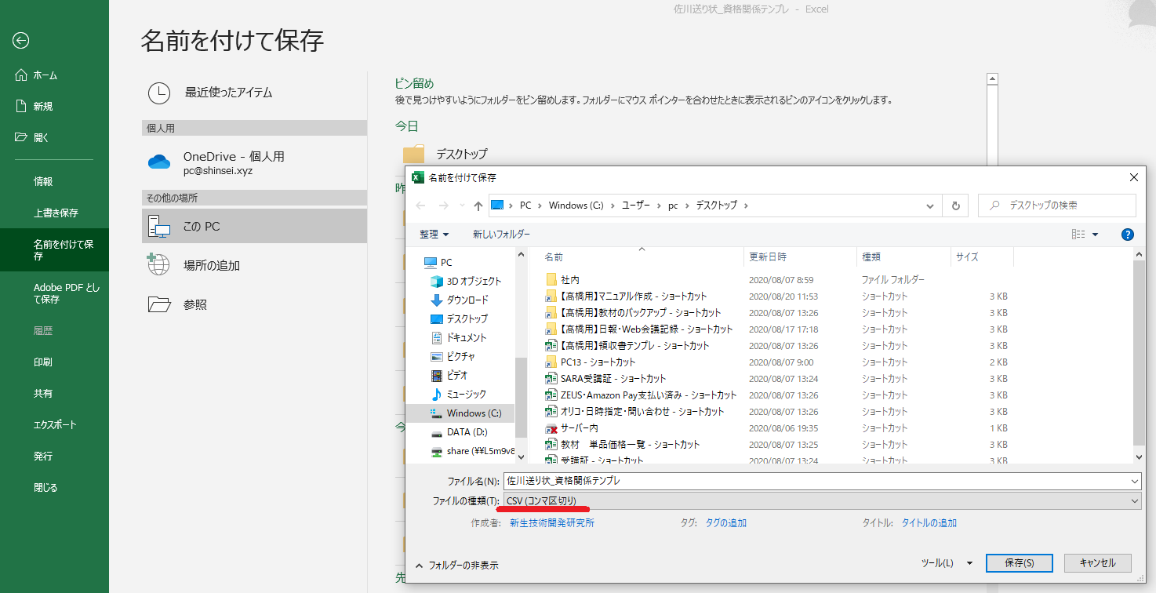Open dialog help via the blue question mark
The height and width of the screenshot is (593, 1156).
(1128, 235)
